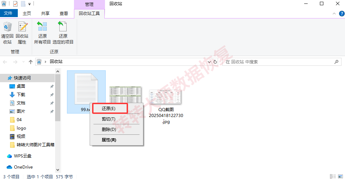This screenshot has height=179, width=345.
Task: Switch to the 查看 (View) ribbon tab
Action: click(64, 13)
